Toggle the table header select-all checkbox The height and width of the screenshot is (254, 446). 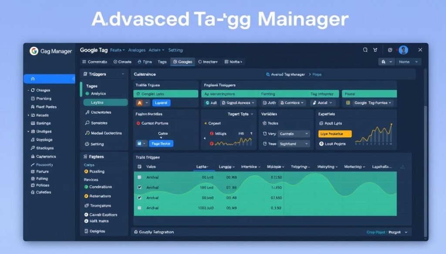[x=139, y=167]
